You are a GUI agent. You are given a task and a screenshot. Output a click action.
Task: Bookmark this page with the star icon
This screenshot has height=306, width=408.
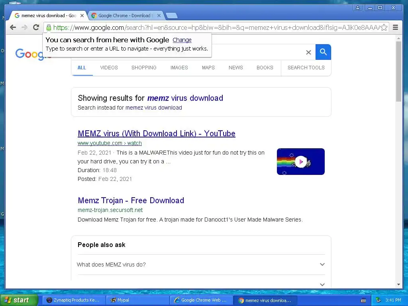coord(384,27)
